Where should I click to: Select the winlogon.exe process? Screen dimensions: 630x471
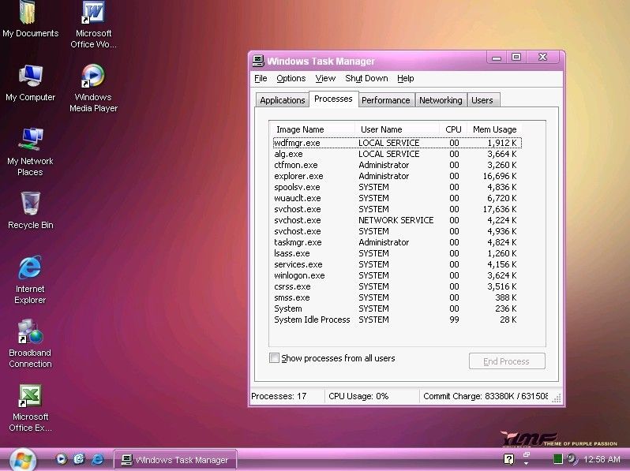[397, 275]
